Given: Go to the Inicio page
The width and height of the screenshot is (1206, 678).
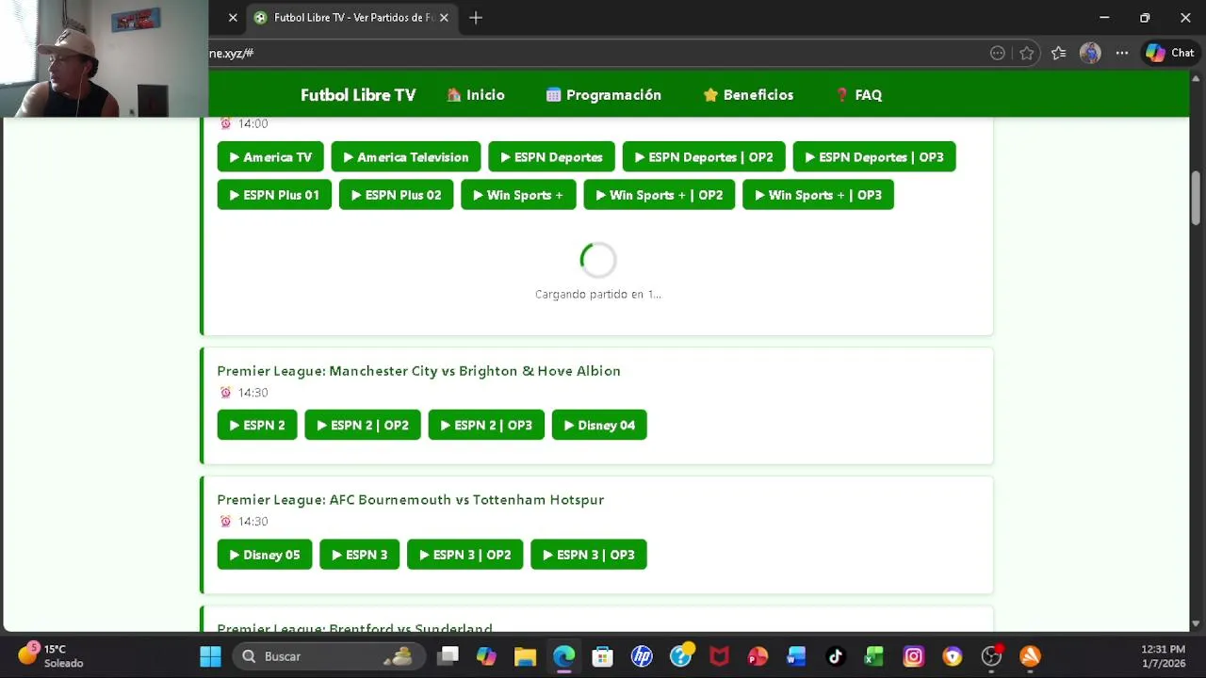Looking at the screenshot, I should 476,95.
